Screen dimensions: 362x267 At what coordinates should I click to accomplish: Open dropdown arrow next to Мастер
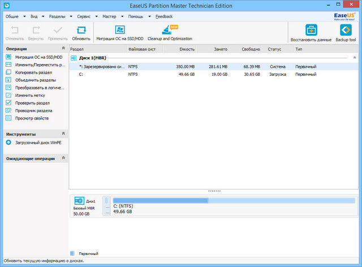122,16
